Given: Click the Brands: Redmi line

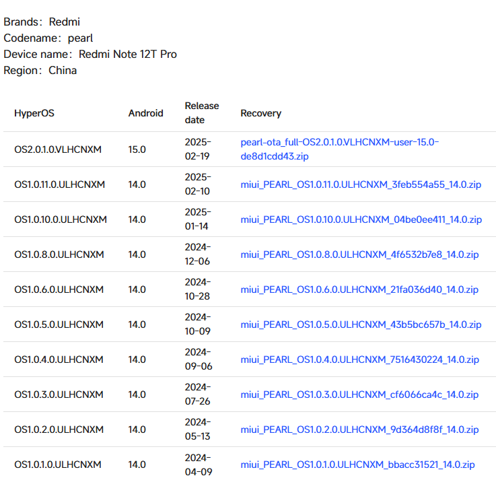Looking at the screenshot, I should click(x=42, y=22).
